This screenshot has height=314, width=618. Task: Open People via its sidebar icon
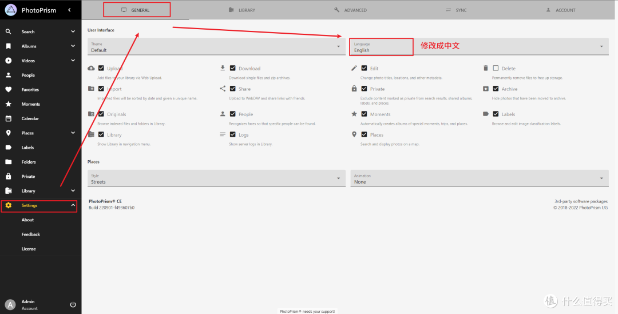point(9,75)
